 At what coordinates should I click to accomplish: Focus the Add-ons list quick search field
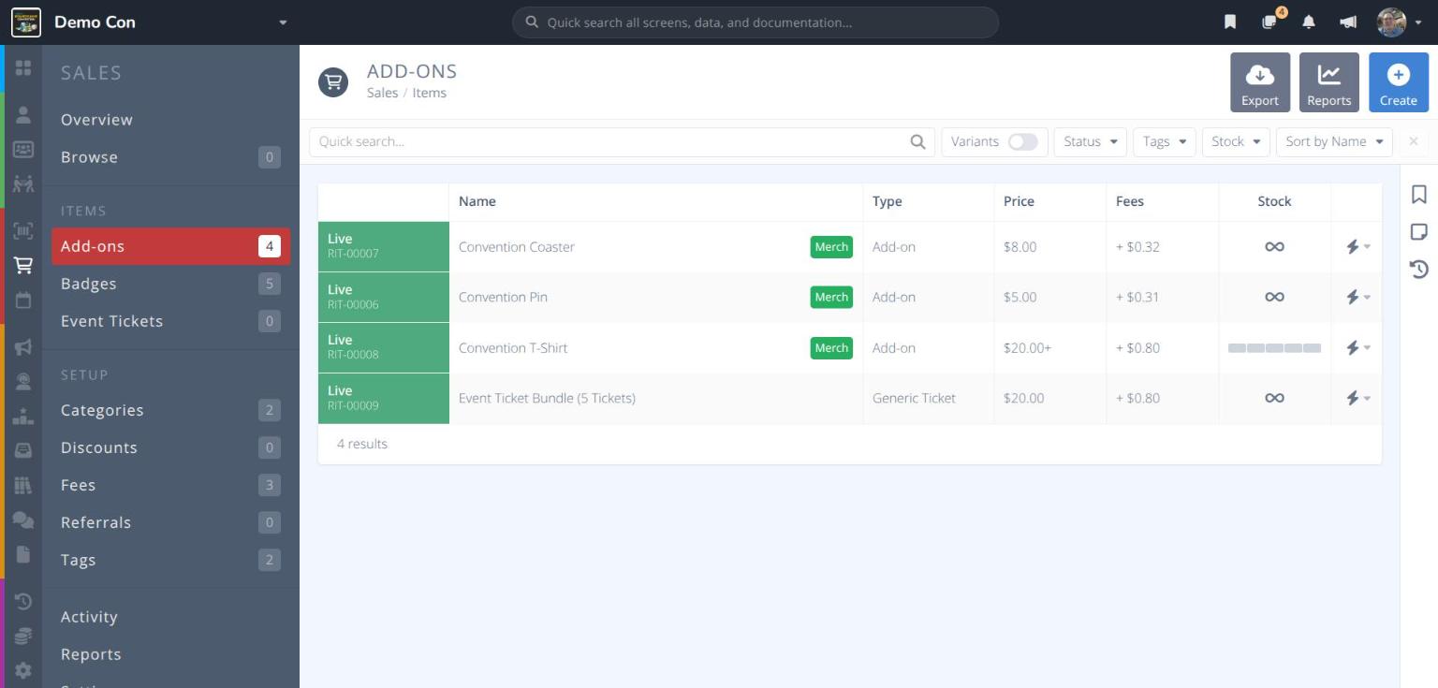click(622, 142)
